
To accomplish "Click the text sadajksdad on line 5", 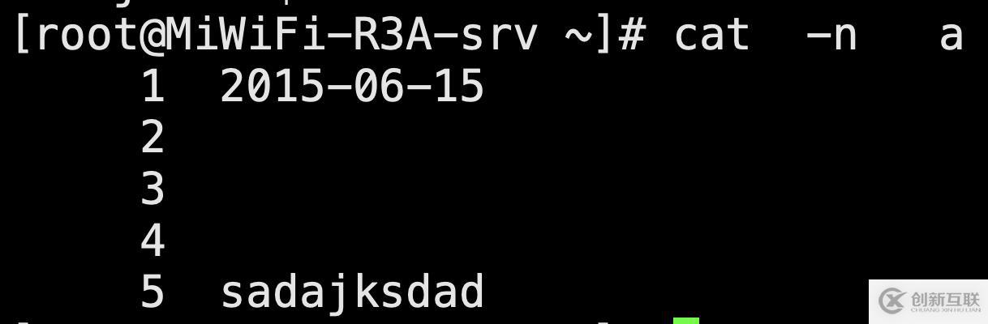I will [x=352, y=292].
